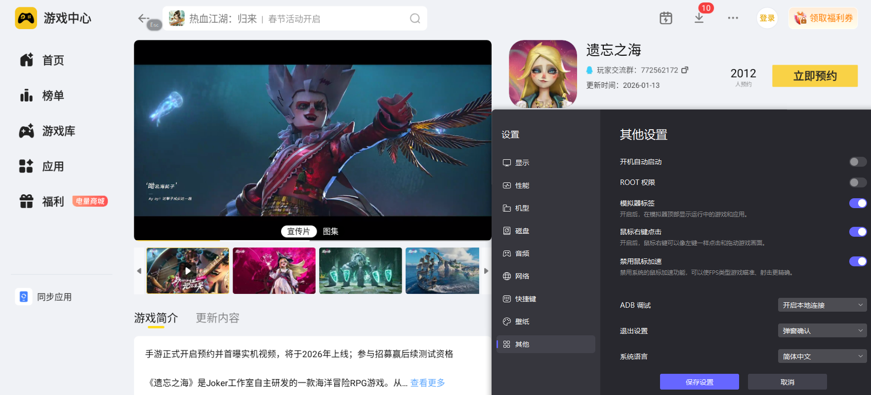Disable 鼠标右键点击 toggle
This screenshot has height=395, width=871.
(858, 232)
